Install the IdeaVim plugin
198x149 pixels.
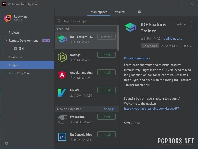tap(107, 90)
